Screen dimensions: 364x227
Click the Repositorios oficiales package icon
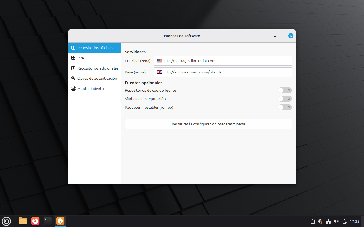73,48
